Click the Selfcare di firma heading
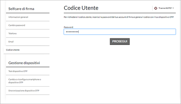181x104 pixels. point(21,9)
